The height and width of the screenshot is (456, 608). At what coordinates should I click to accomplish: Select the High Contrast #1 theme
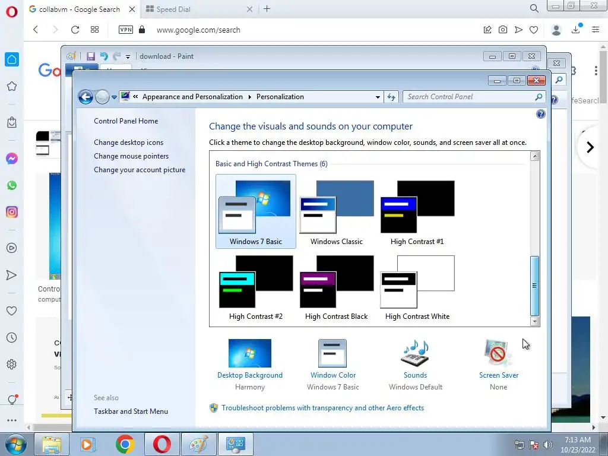point(417,211)
